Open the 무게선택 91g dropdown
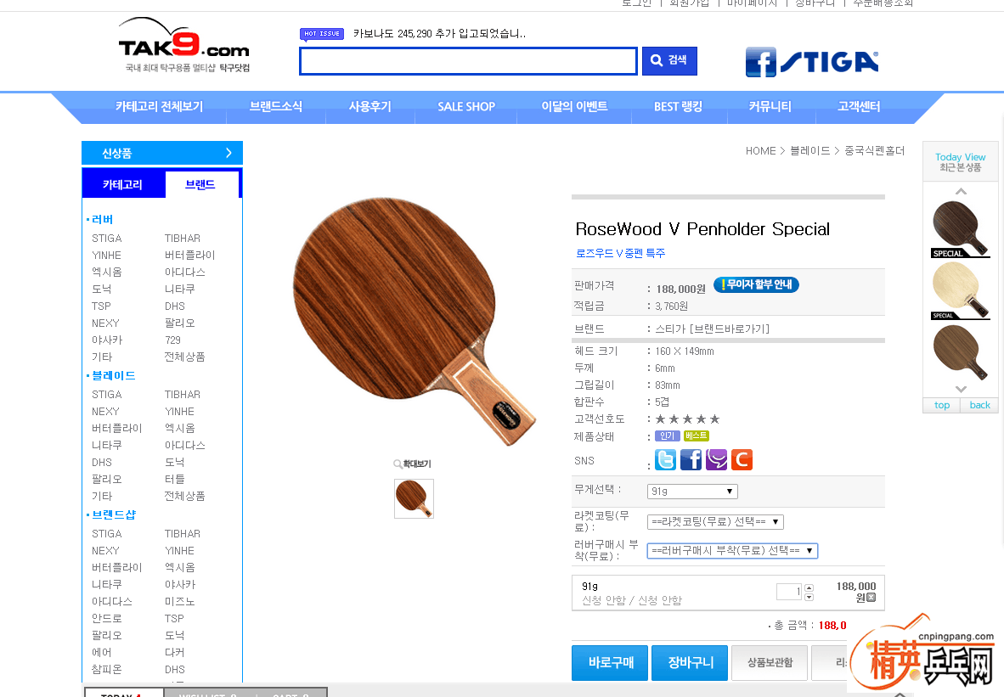The width and height of the screenshot is (1004, 697). pyautogui.click(x=692, y=492)
